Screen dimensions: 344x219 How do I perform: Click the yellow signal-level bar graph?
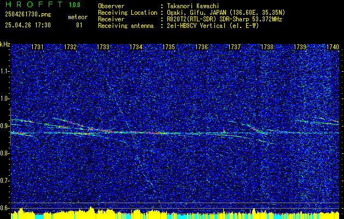175,212
